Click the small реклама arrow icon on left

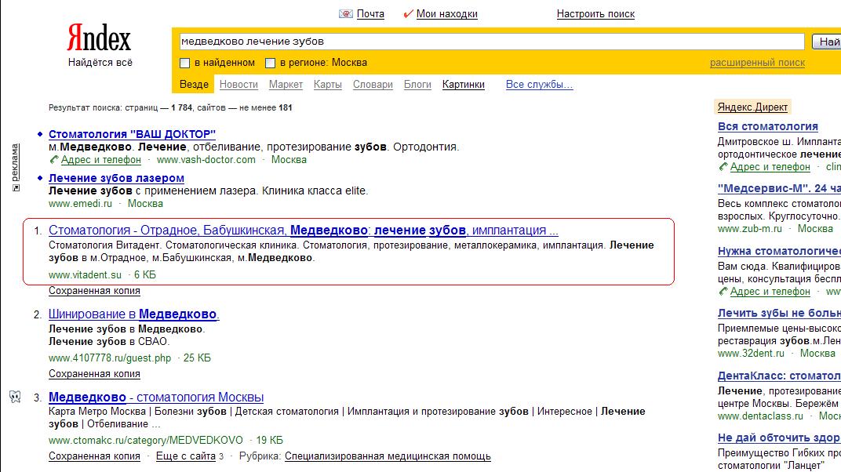tap(15, 188)
